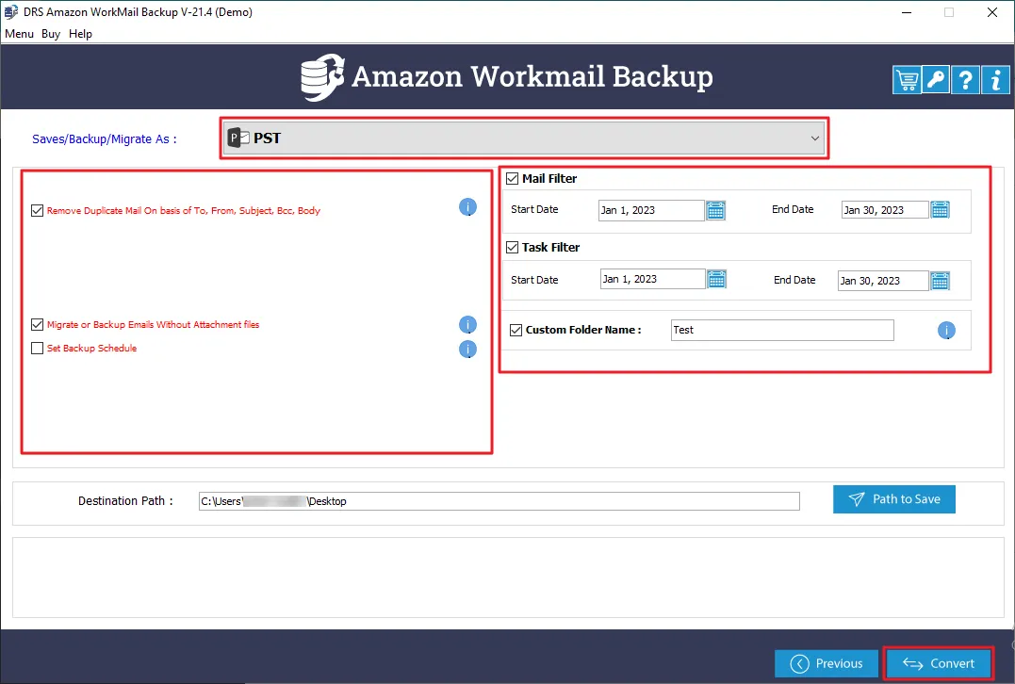The image size is (1015, 684).
Task: Click the Mail Filter End Date field
Action: coord(885,210)
